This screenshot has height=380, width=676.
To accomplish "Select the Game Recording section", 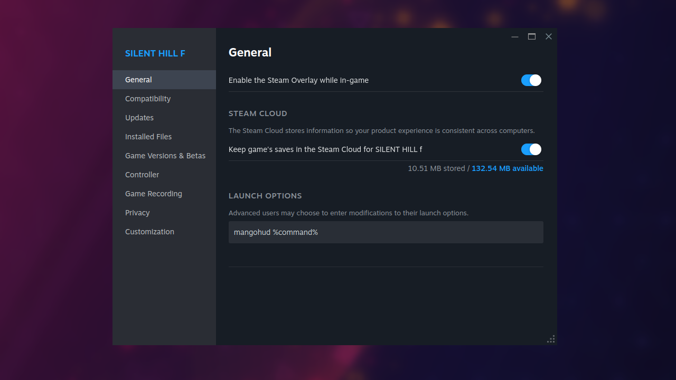I will [x=153, y=193].
